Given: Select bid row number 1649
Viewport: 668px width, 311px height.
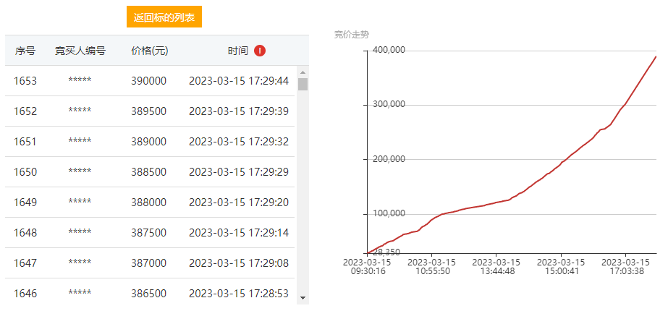Looking at the screenshot, I should point(150,203).
